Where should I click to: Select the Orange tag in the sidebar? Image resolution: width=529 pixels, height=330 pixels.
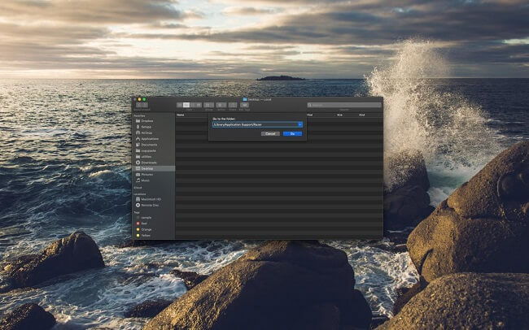146,229
